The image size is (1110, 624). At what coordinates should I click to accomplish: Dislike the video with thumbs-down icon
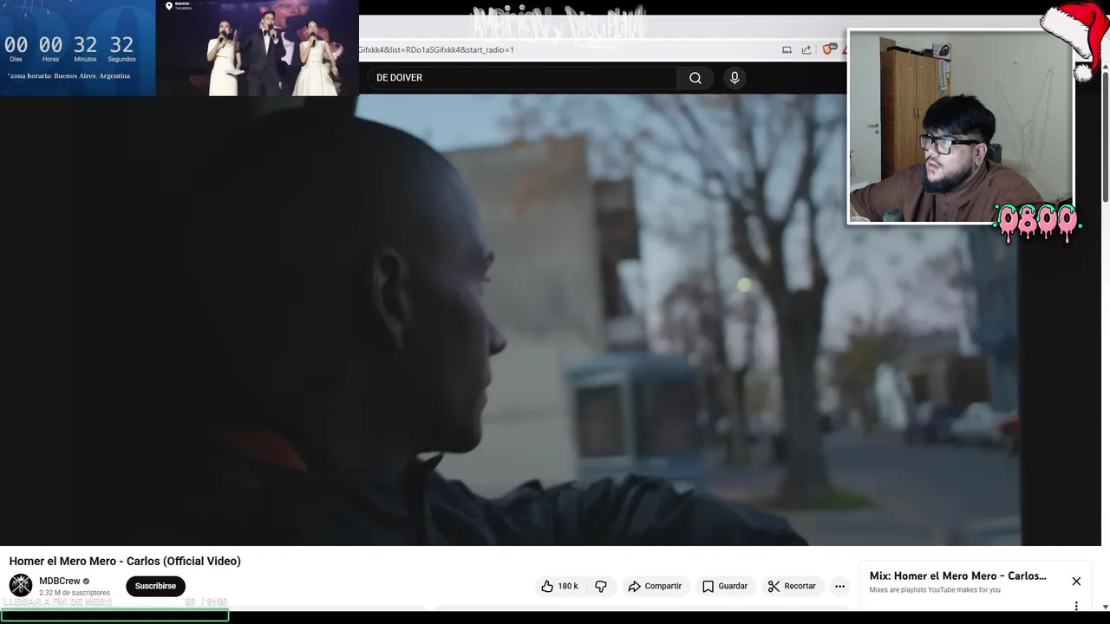(601, 586)
